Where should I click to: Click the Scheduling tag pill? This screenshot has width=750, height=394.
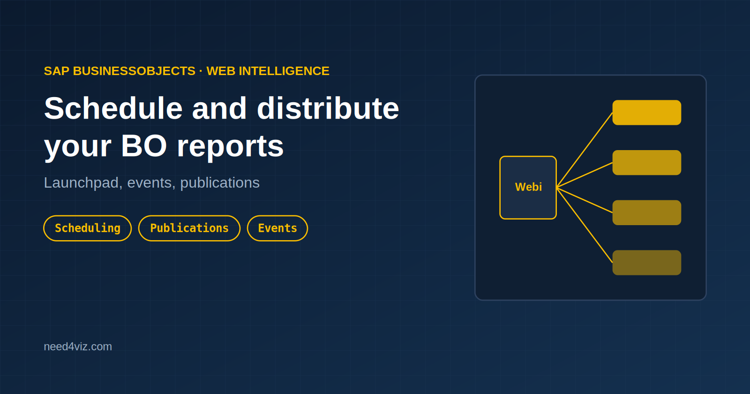click(88, 228)
